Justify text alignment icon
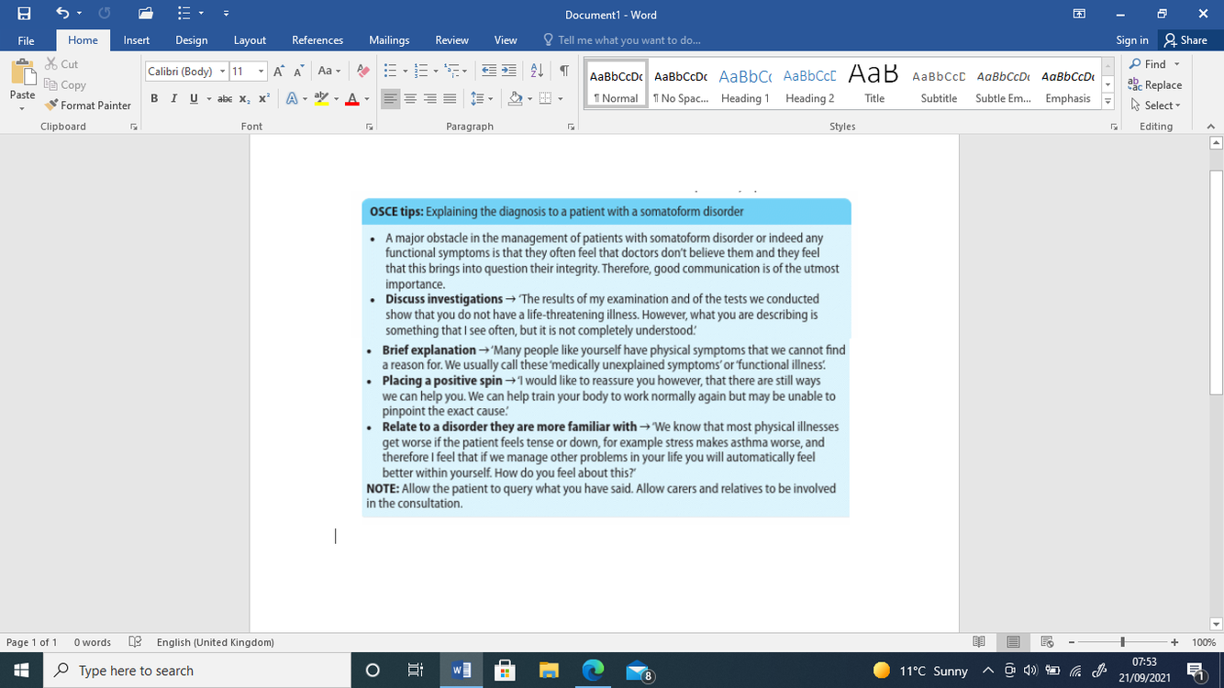 (x=450, y=98)
